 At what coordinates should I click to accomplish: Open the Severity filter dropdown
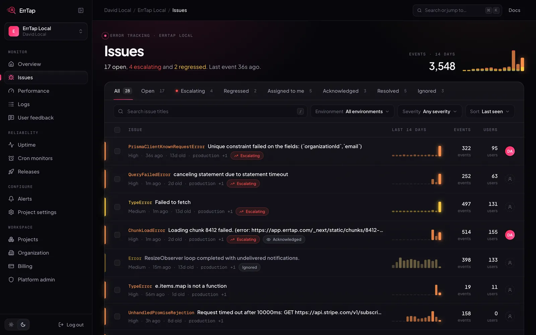(430, 111)
